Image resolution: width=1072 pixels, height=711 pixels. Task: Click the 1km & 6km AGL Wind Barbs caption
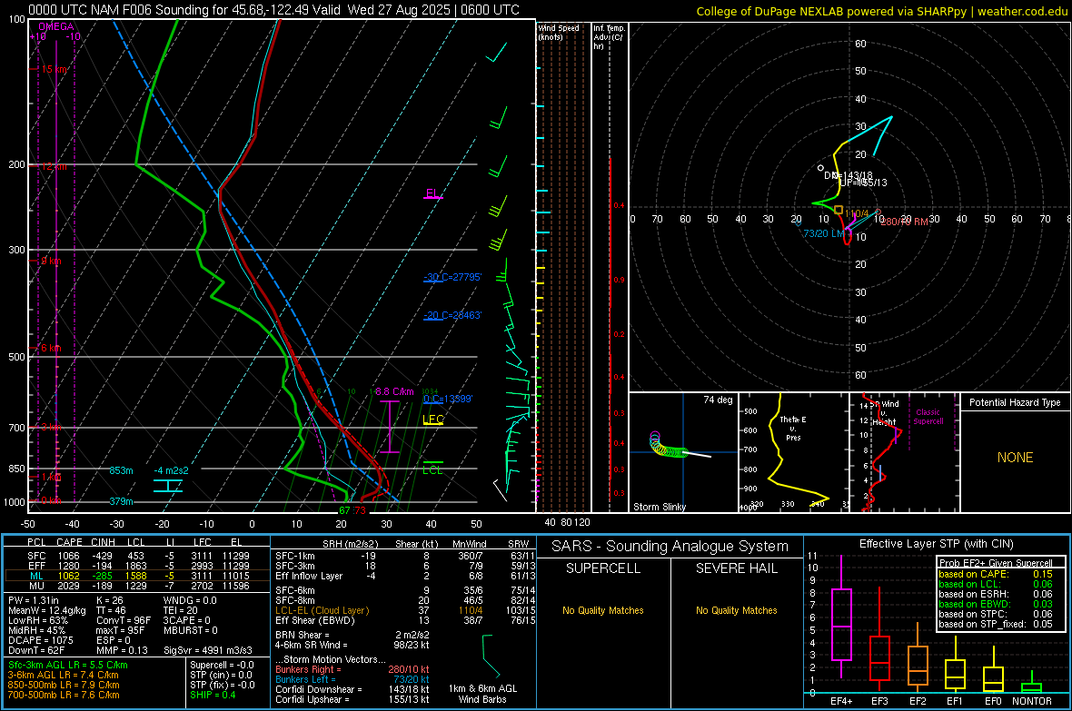click(x=482, y=694)
